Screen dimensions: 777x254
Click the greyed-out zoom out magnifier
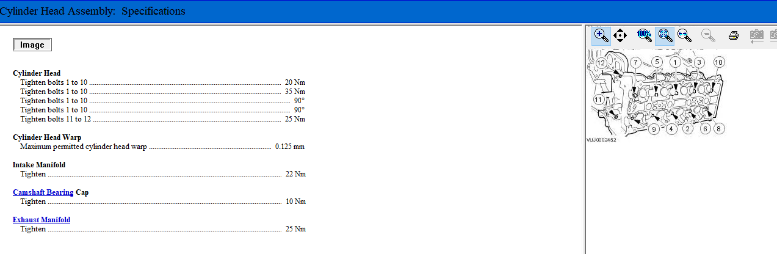(709, 35)
